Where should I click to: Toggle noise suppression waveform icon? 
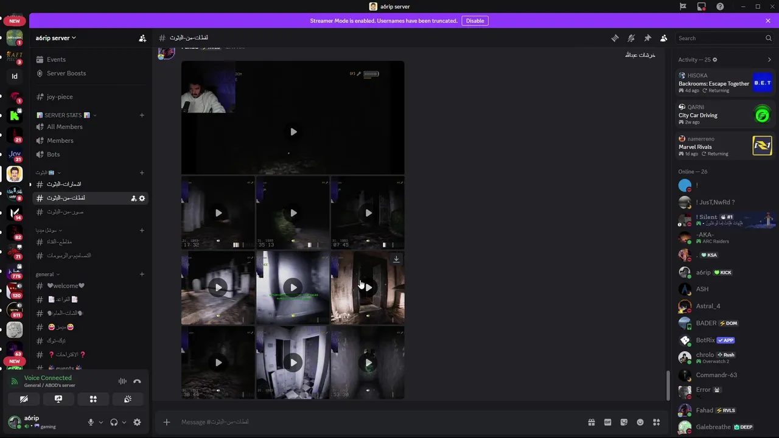coord(122,381)
